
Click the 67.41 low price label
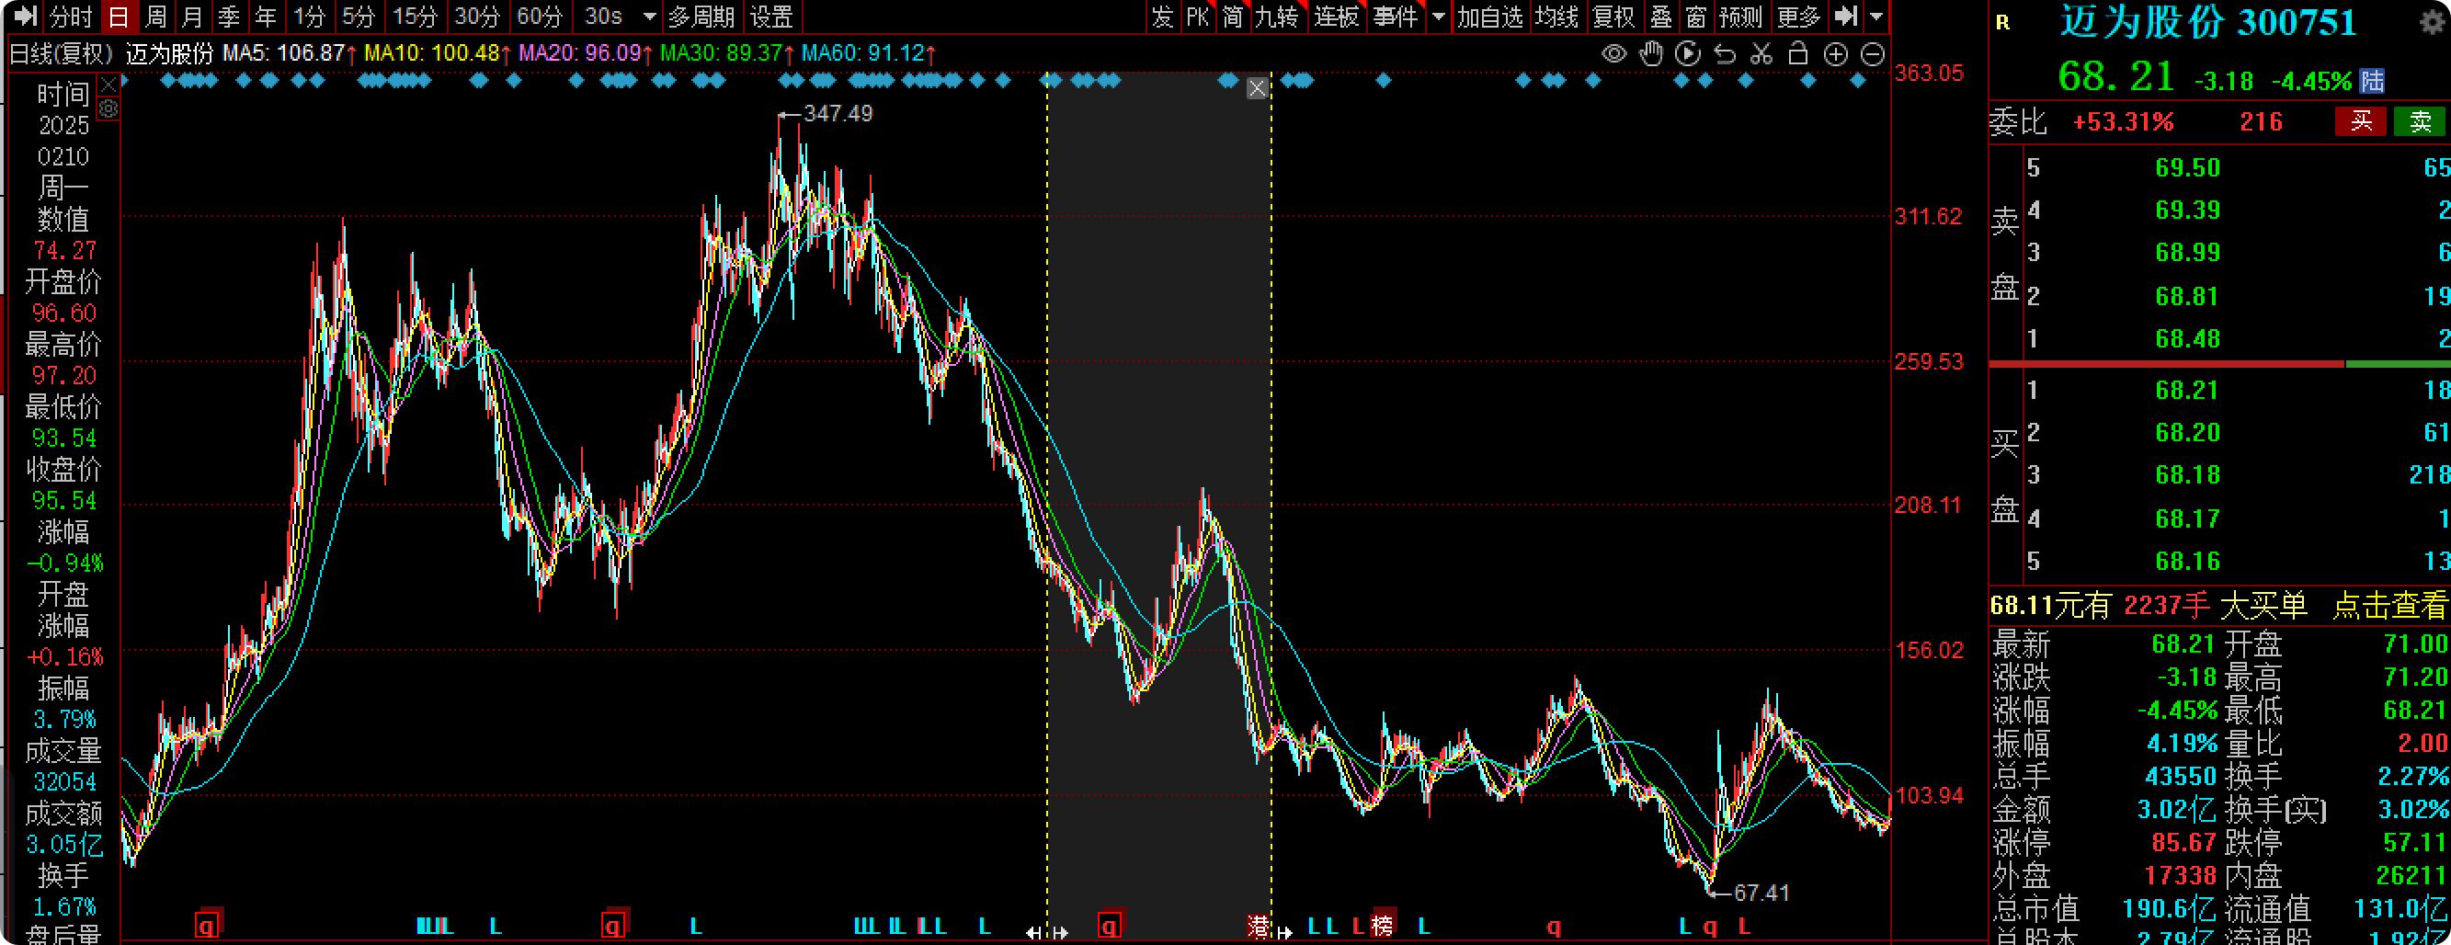tap(1761, 893)
